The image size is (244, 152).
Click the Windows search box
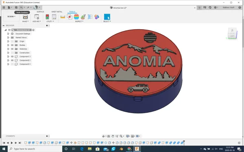point(35,149)
